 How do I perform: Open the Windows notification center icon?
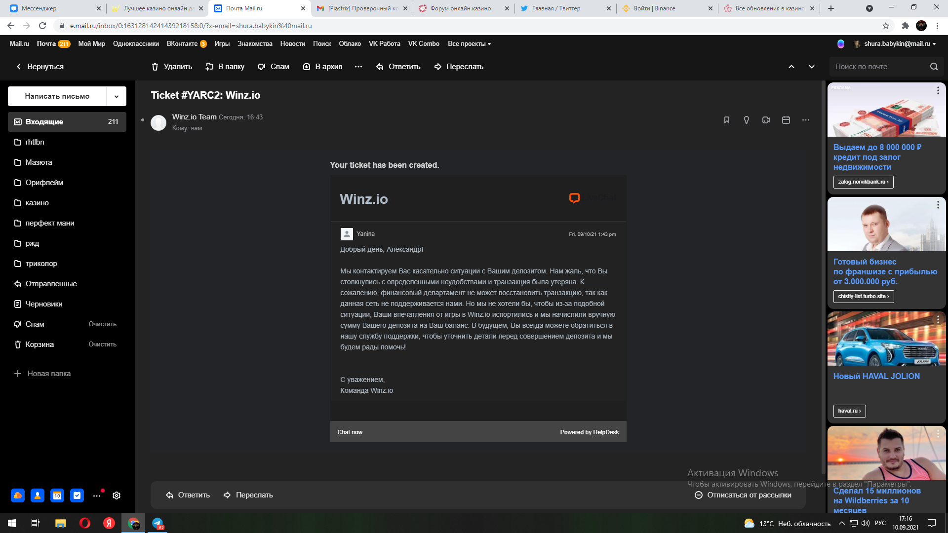click(x=932, y=523)
